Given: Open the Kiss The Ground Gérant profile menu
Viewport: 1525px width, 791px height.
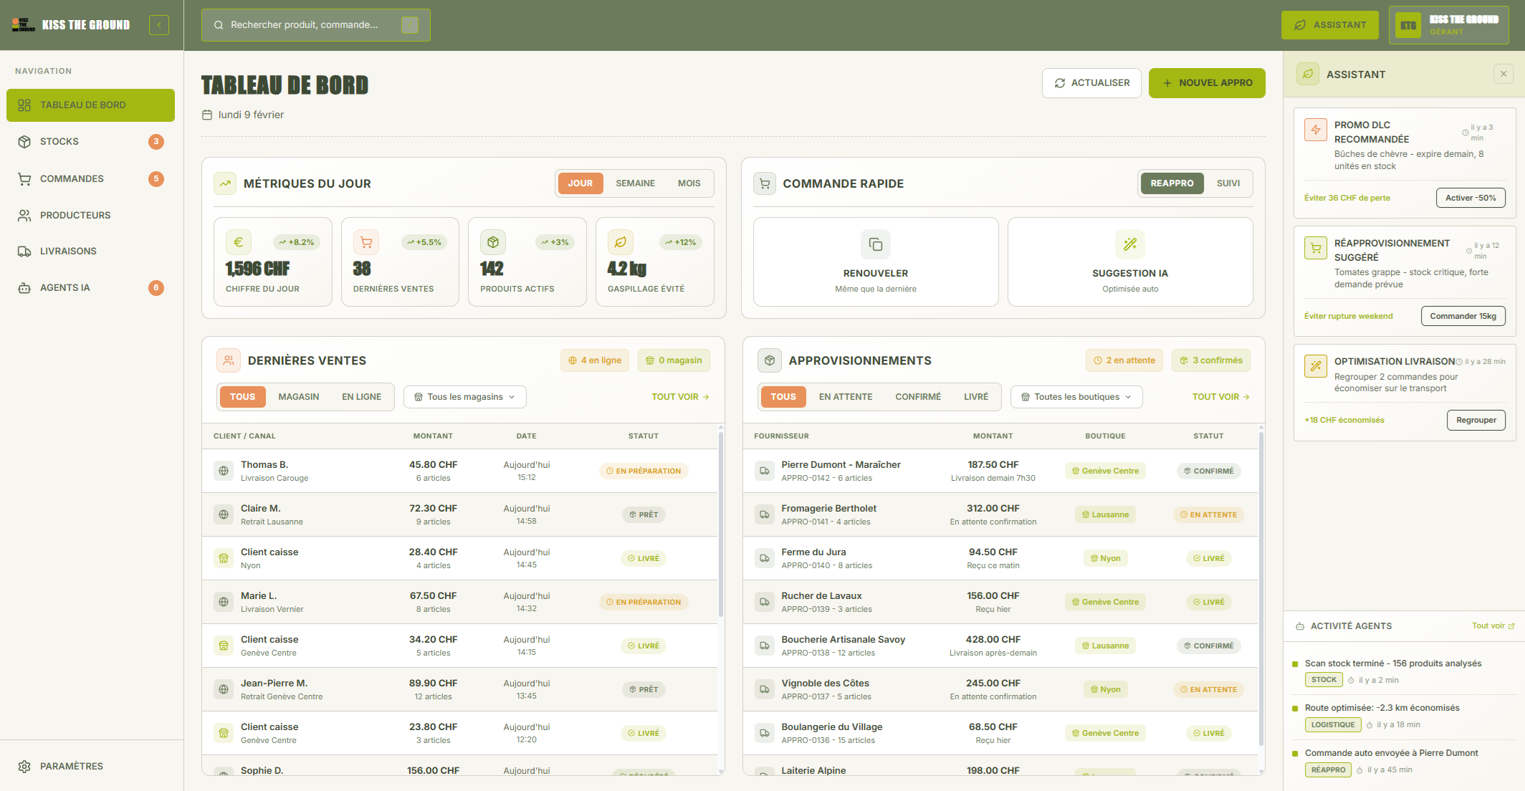Looking at the screenshot, I should 1448,25.
